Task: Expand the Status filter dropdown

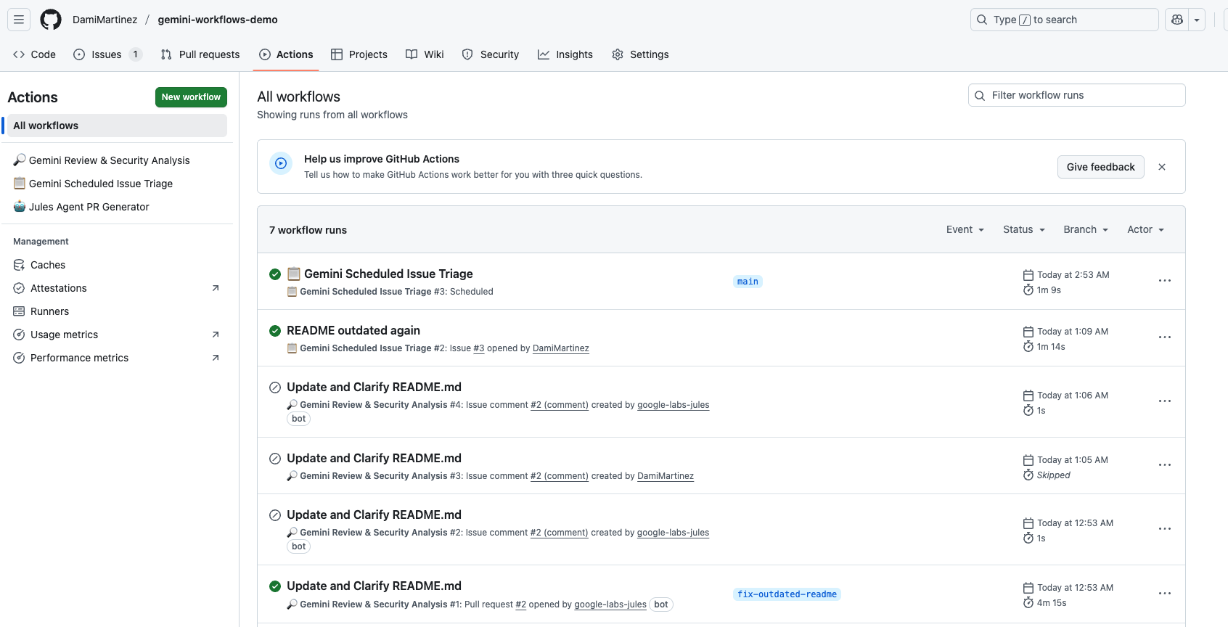Action: pyautogui.click(x=1024, y=229)
